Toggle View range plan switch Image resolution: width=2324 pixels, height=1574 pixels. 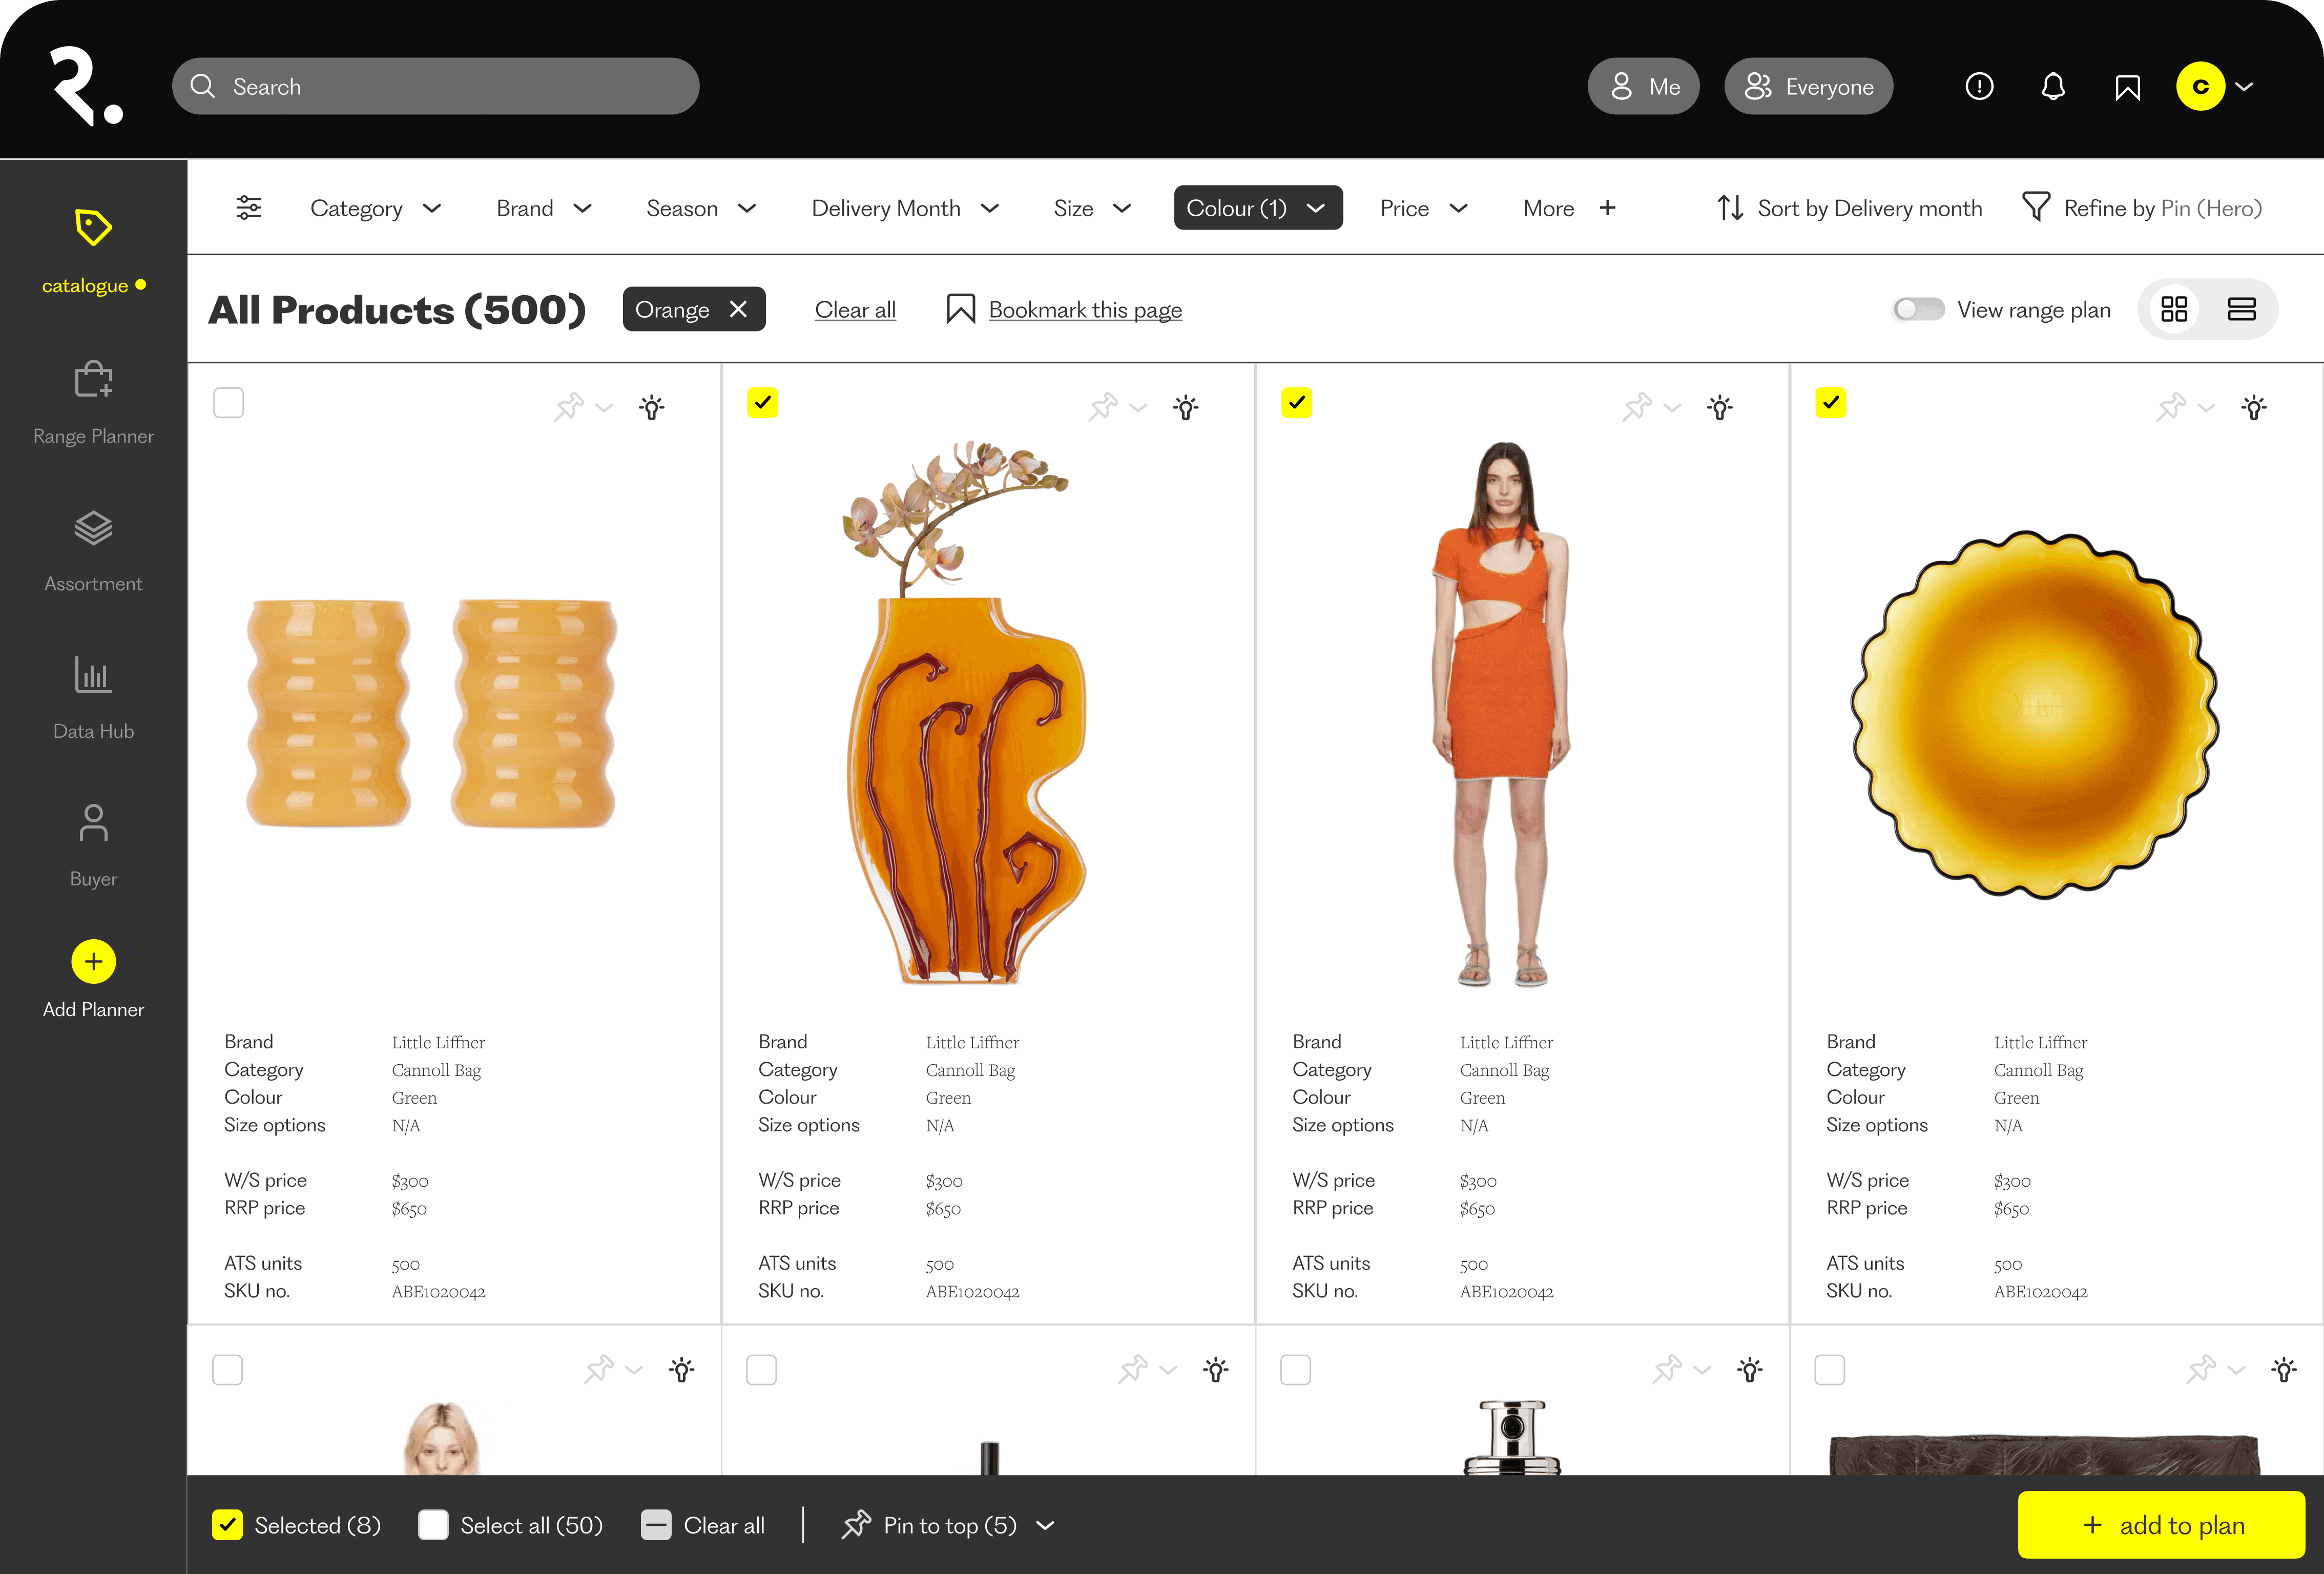tap(1918, 309)
